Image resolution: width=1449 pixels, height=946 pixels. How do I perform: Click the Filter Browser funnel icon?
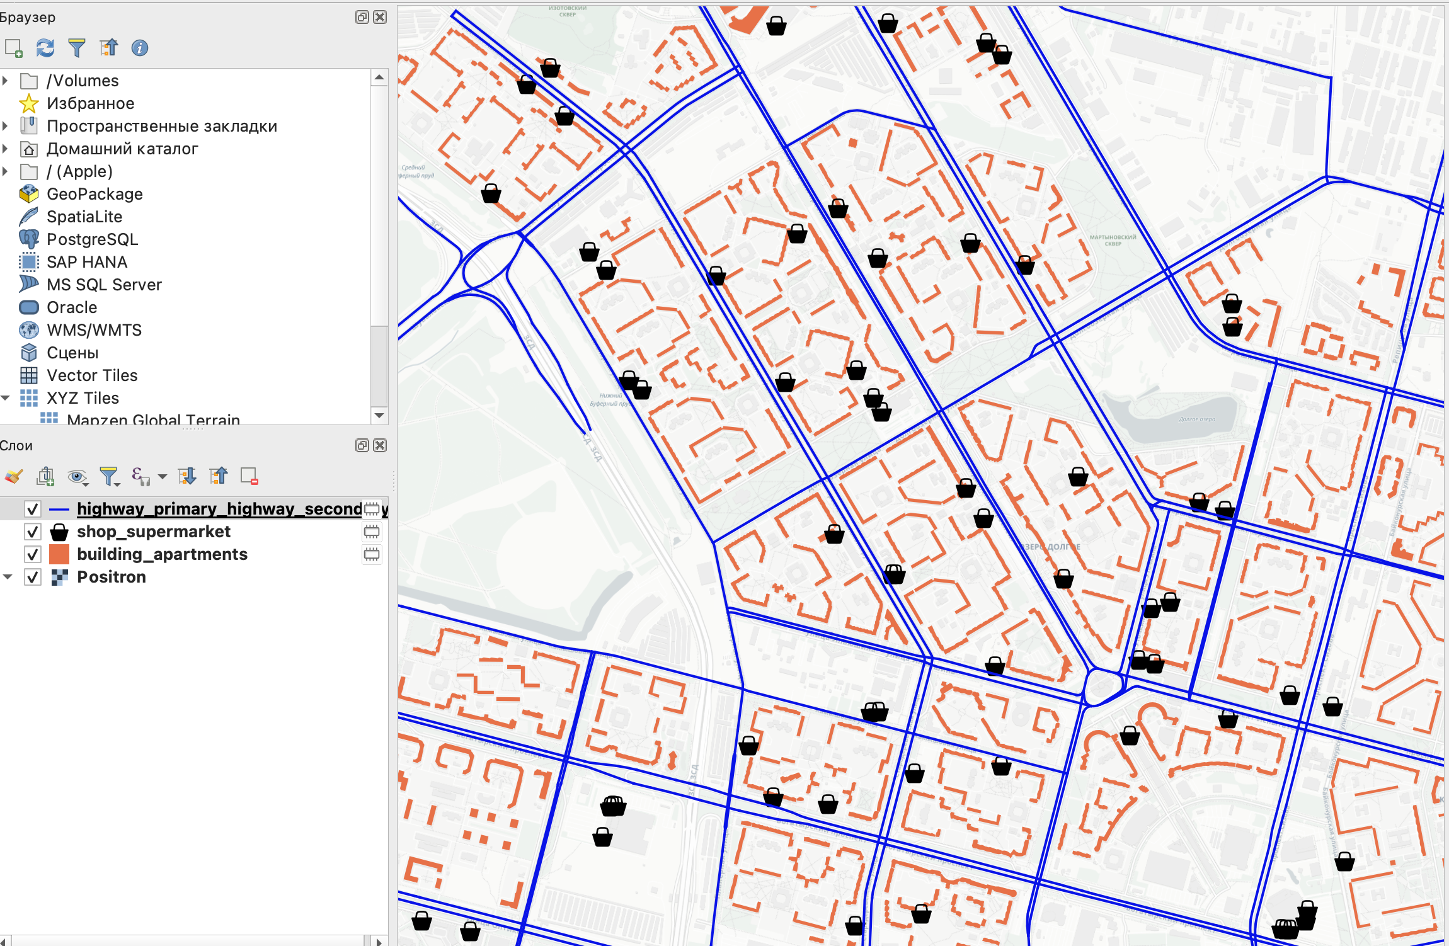click(76, 48)
